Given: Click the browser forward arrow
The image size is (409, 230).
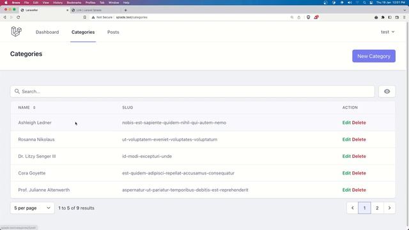Looking at the screenshot, I should tap(12, 17).
